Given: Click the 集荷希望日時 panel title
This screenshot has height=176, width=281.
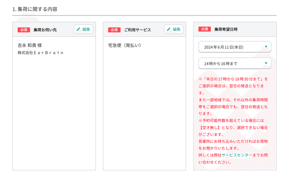Looking at the screenshot, I should (x=226, y=29).
